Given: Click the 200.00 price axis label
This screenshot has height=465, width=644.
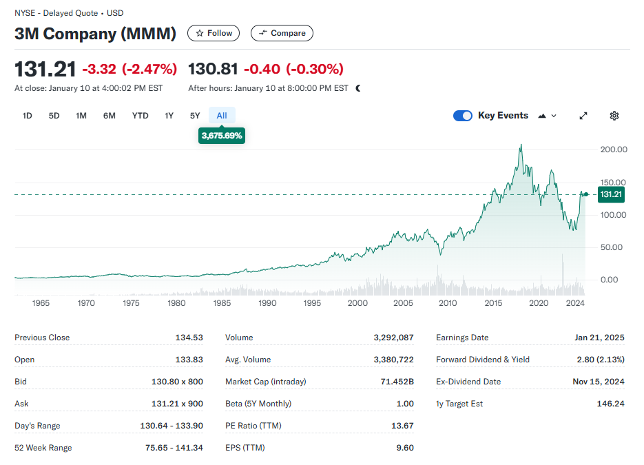Looking at the screenshot, I should [x=614, y=149].
